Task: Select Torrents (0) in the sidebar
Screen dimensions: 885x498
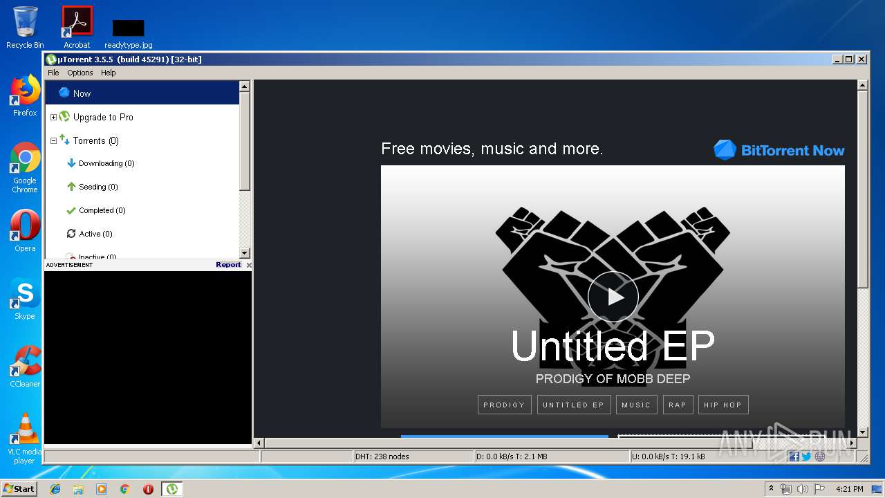Action: point(96,140)
